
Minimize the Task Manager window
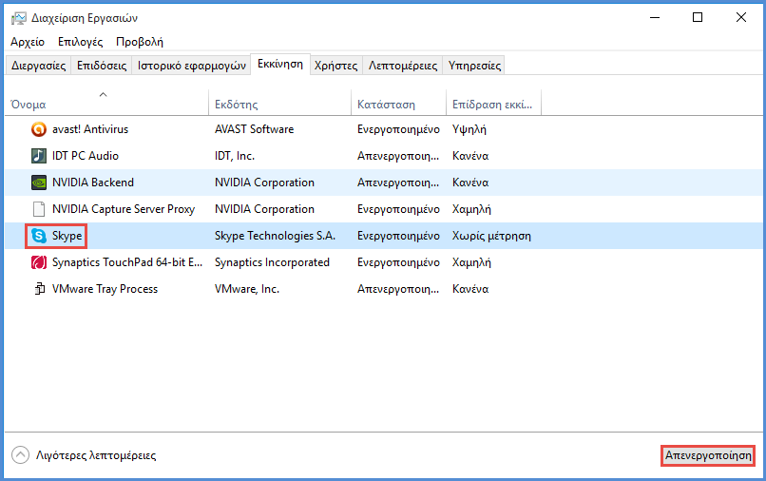tap(655, 18)
